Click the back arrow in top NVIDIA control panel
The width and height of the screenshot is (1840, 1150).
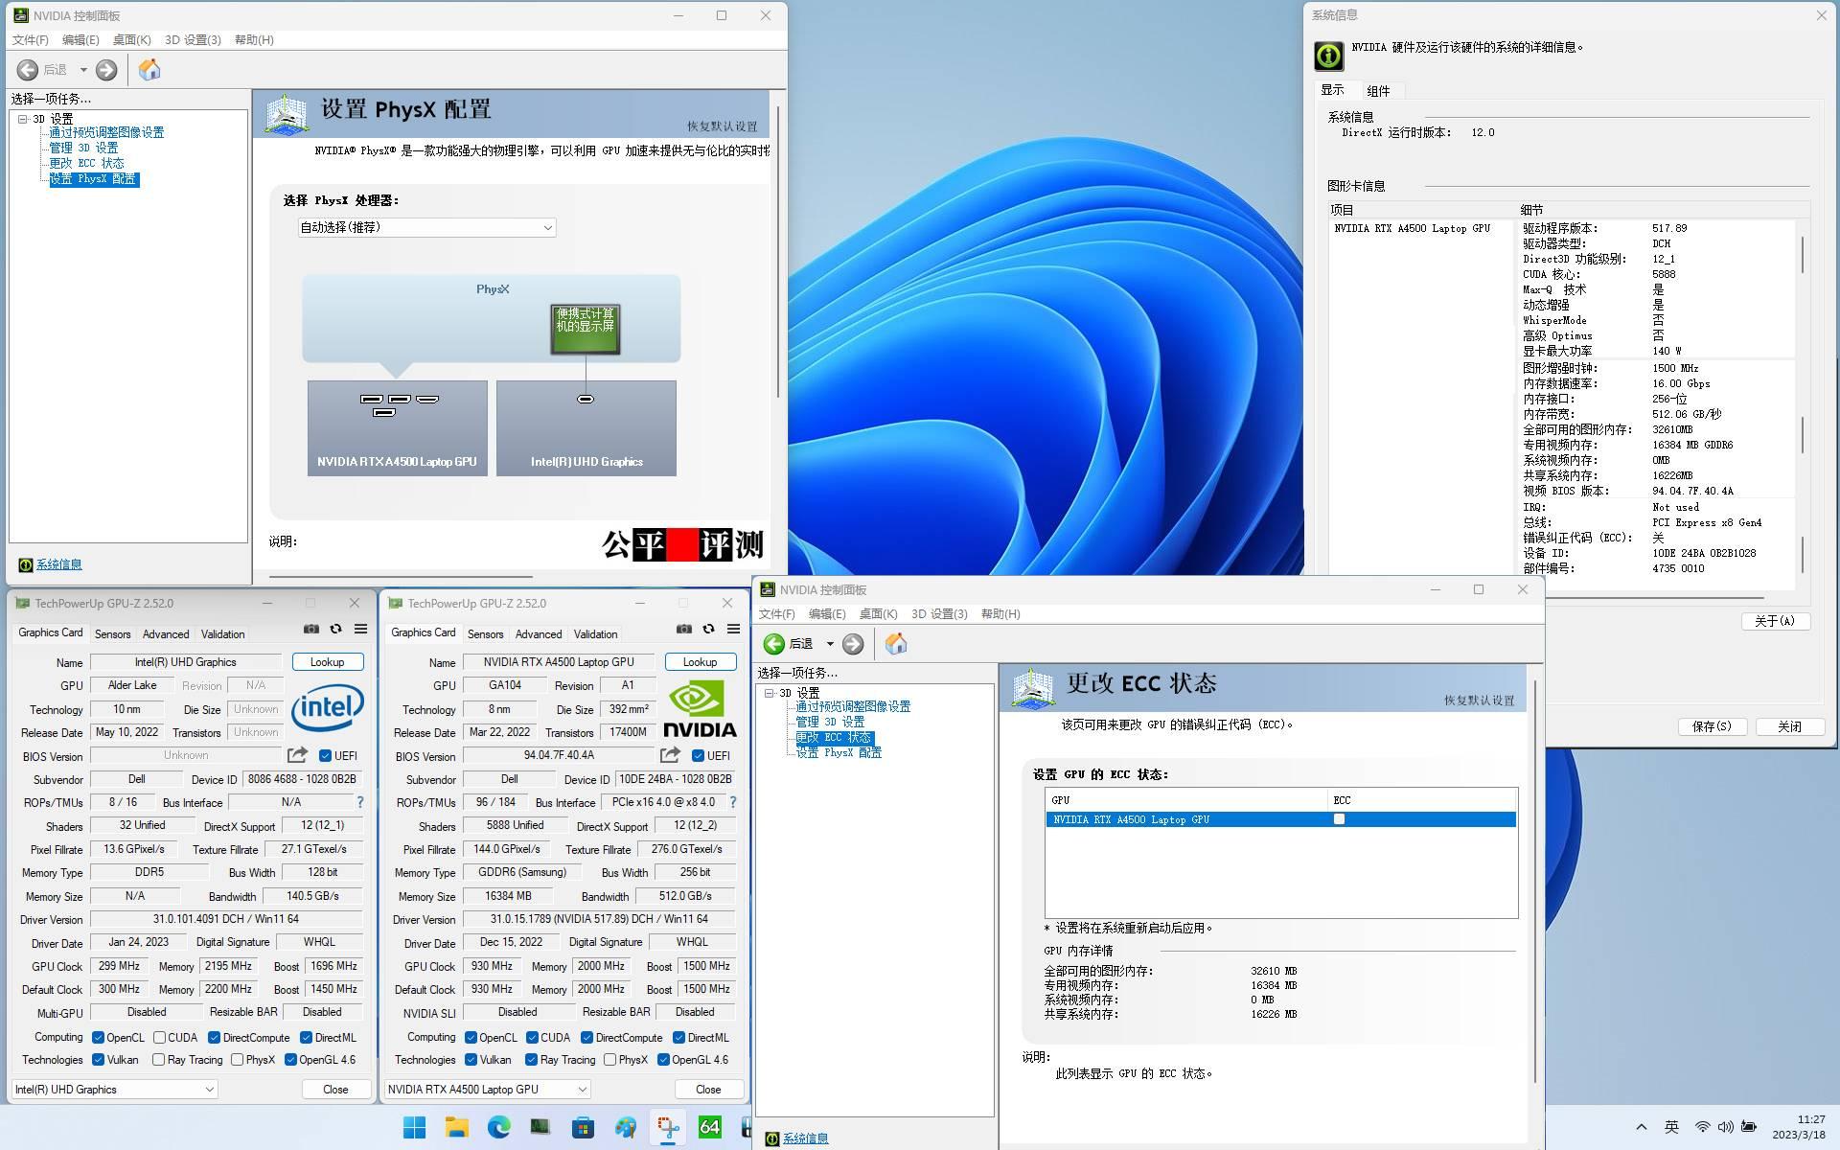28,70
